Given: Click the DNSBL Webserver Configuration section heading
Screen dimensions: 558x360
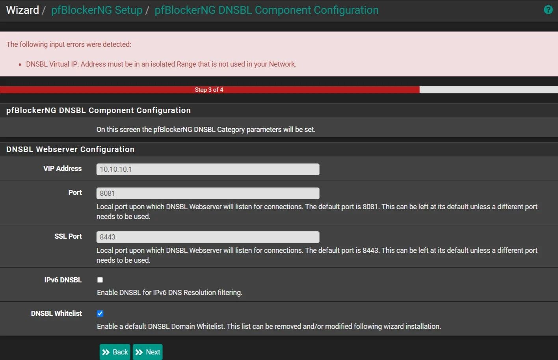Looking at the screenshot, I should 71,149.
